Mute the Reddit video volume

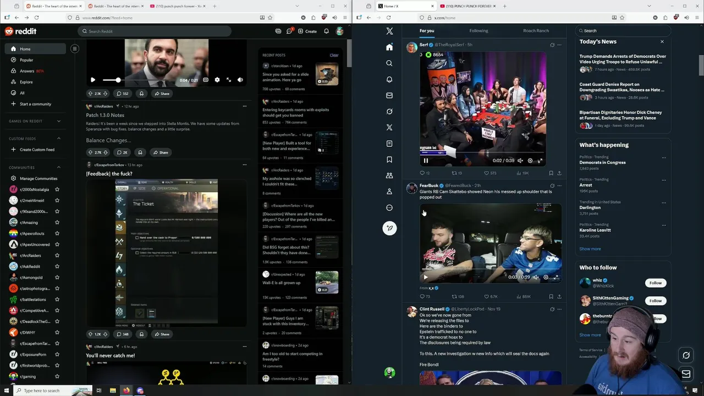click(240, 80)
